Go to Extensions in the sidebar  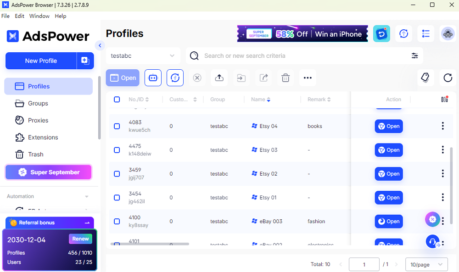point(48,137)
